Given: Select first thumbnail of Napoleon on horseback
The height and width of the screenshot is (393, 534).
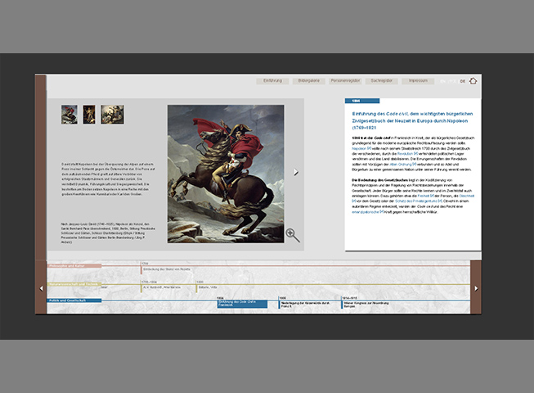Looking at the screenshot, I should tap(70, 115).
